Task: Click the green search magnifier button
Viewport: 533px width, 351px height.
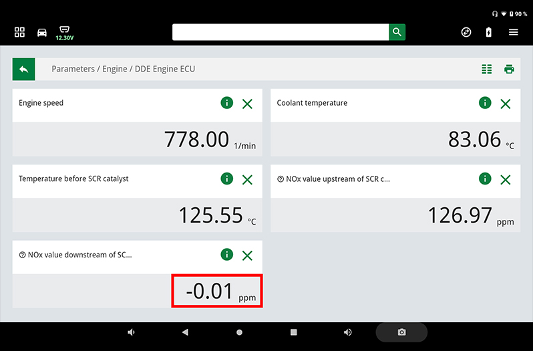Action: click(397, 32)
